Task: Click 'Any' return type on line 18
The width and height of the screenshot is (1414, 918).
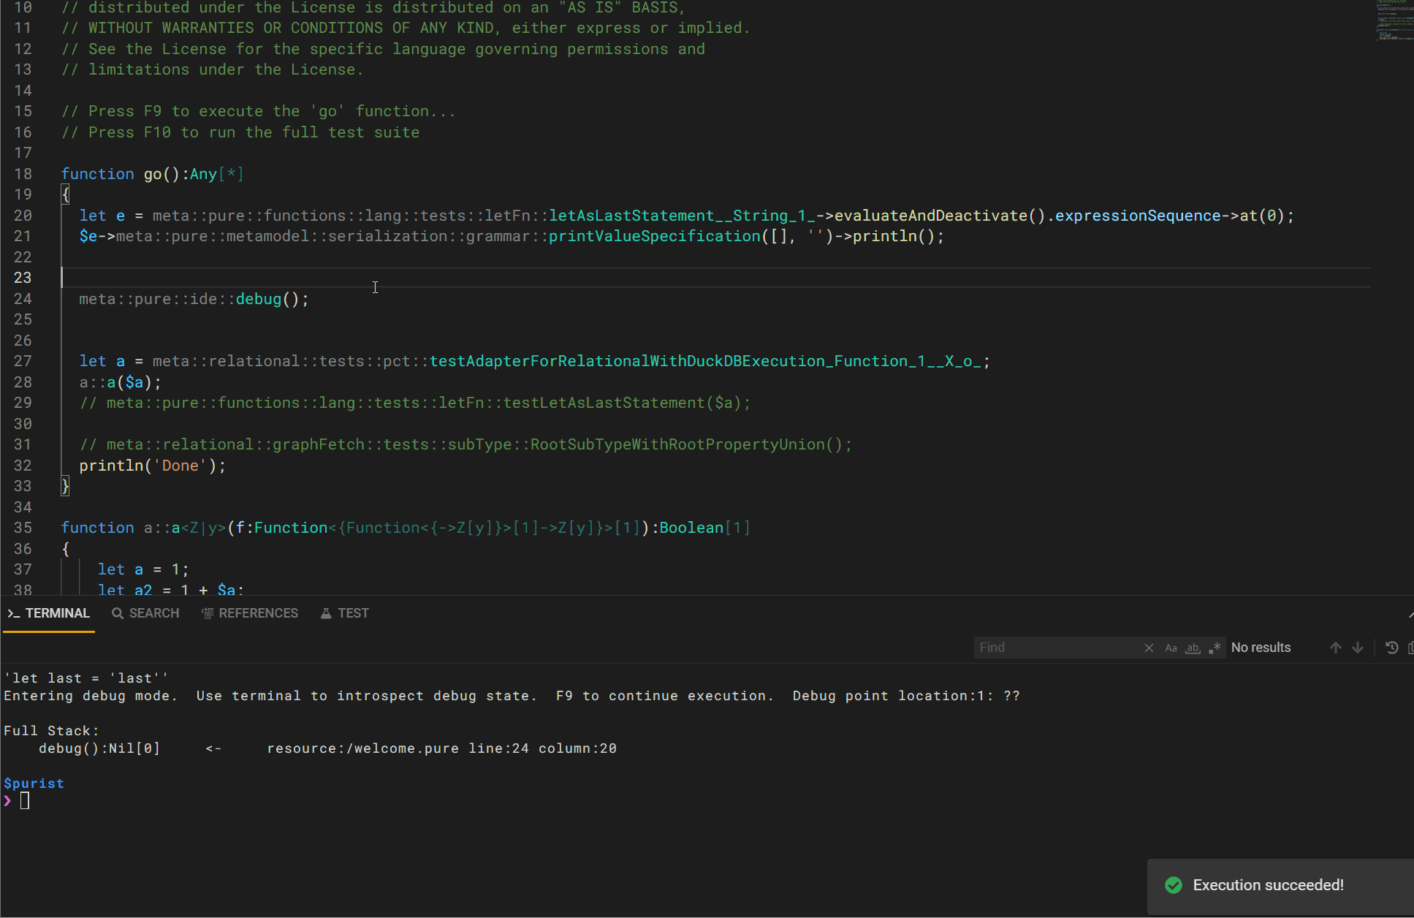Action: point(203,174)
